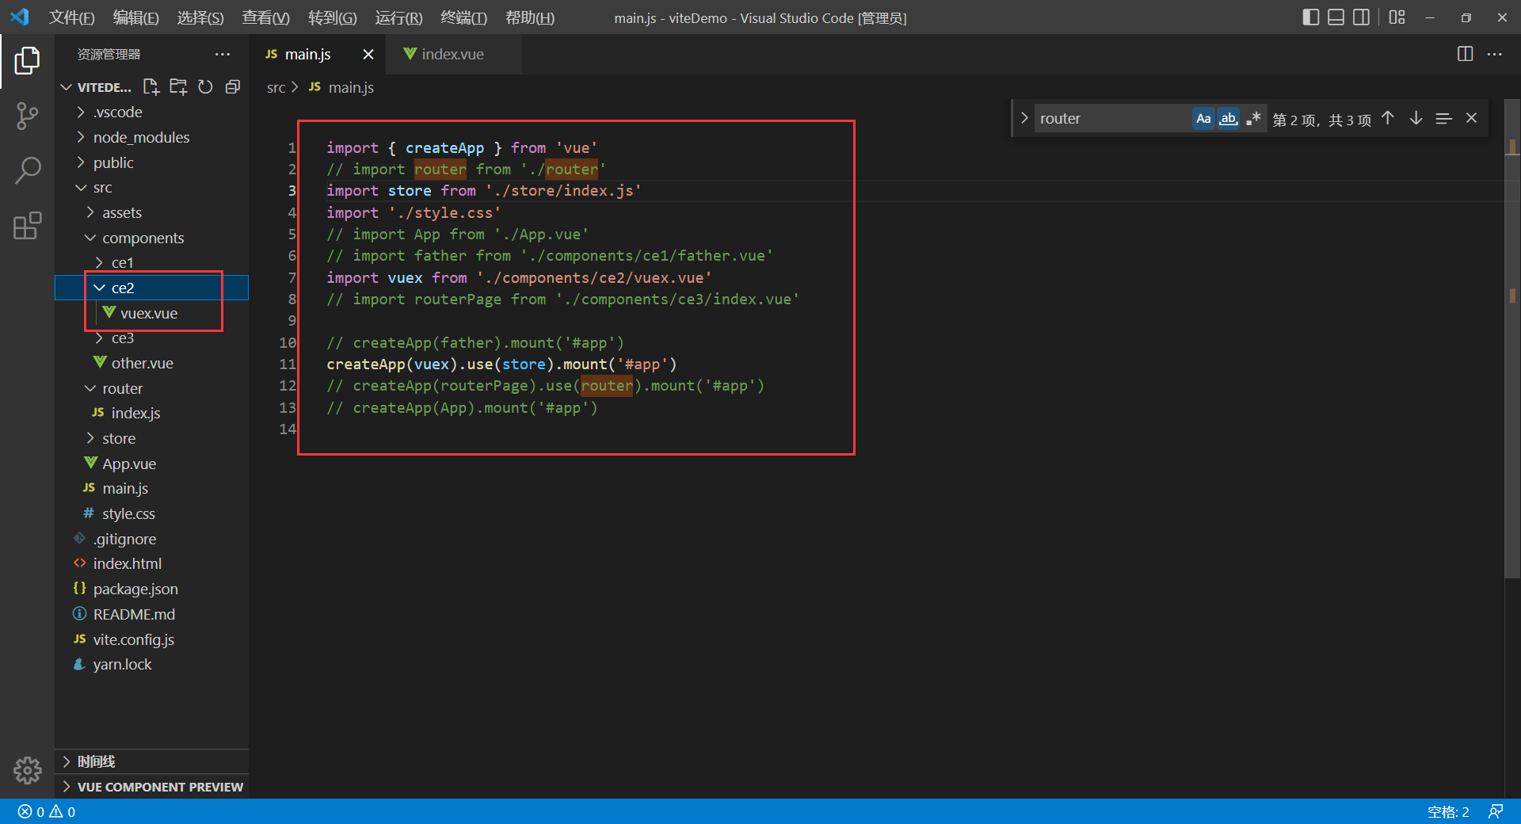Click the src breadcrumb segment

tap(276, 87)
